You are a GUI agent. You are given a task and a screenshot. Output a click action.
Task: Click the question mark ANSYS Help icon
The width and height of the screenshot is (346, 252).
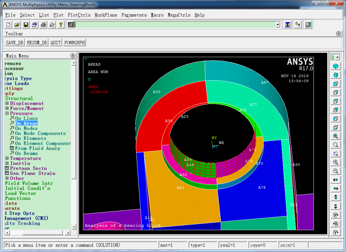click(61, 25)
